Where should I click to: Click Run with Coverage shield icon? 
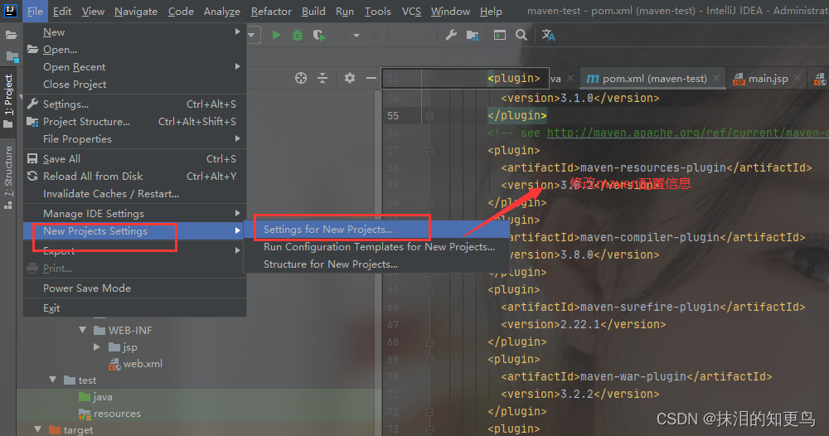click(x=318, y=35)
